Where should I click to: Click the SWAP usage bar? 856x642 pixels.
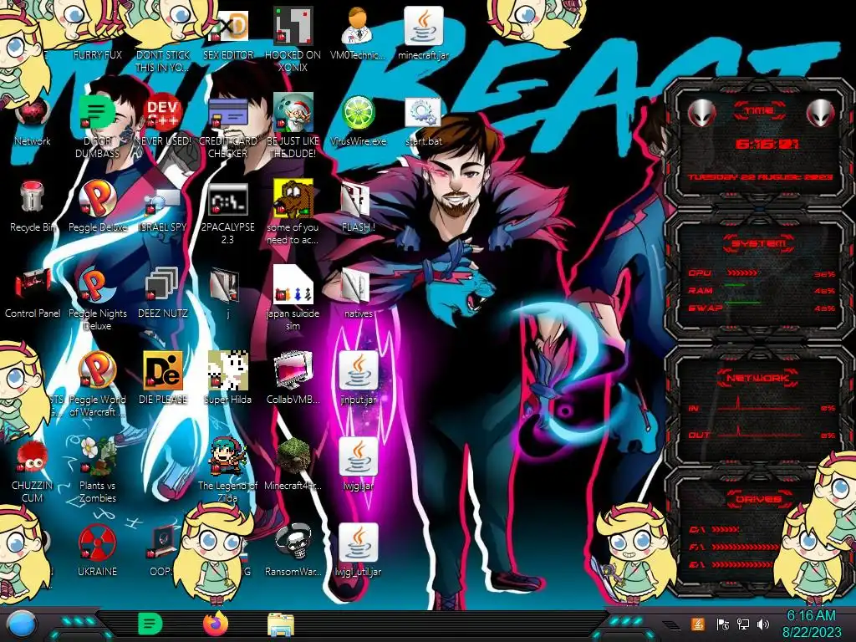tap(742, 303)
